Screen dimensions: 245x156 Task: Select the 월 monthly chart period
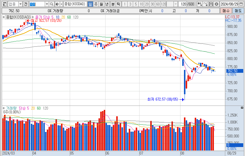click(x=101, y=4)
